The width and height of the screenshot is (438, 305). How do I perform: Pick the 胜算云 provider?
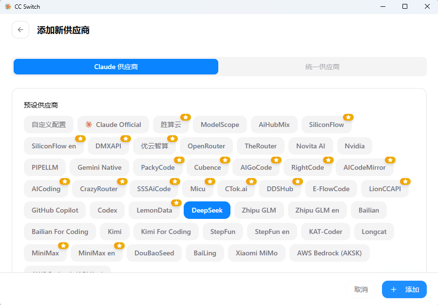pyautogui.click(x=171, y=125)
